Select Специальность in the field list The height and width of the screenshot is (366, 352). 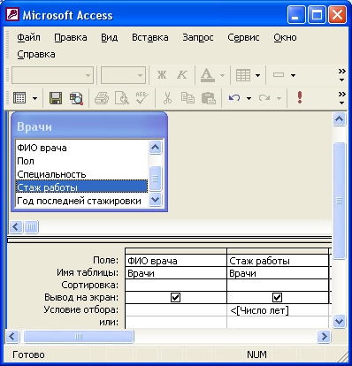tap(81, 174)
